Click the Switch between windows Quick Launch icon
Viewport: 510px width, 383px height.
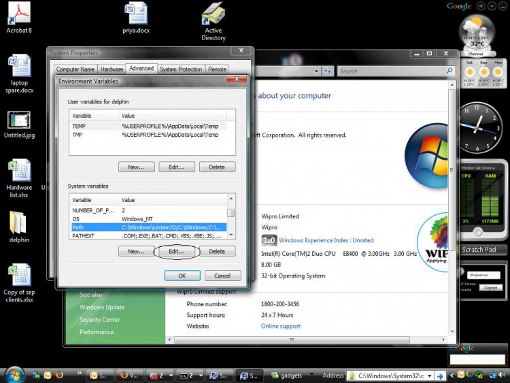(x=36, y=376)
